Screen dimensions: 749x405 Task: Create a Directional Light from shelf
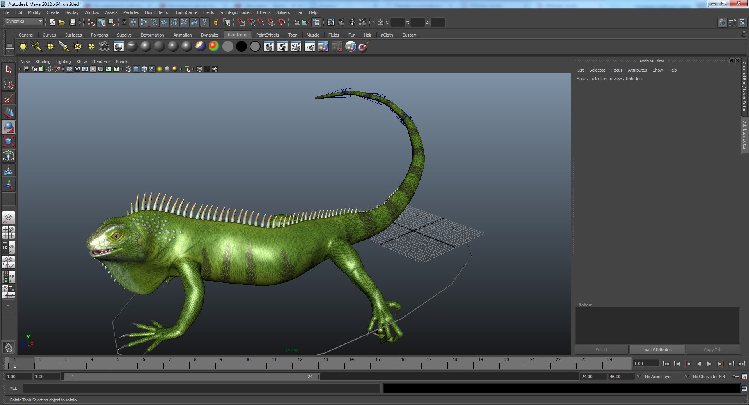[37, 47]
